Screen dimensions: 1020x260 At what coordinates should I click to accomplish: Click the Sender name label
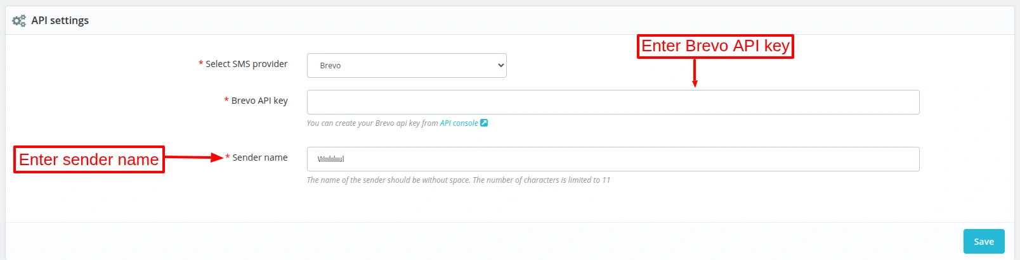[x=260, y=158]
